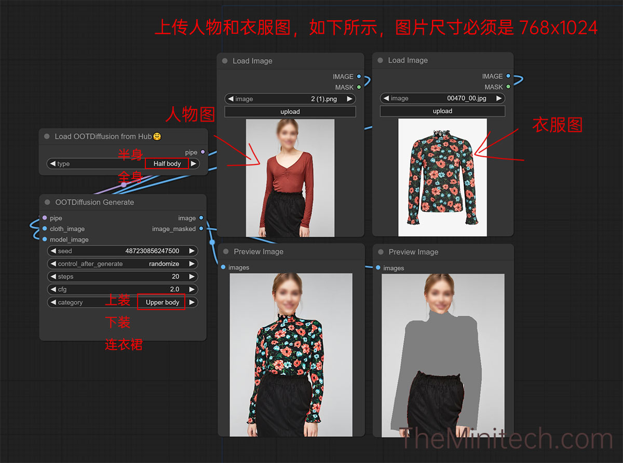Click the seed value field
623x463 pixels.
[123, 251]
